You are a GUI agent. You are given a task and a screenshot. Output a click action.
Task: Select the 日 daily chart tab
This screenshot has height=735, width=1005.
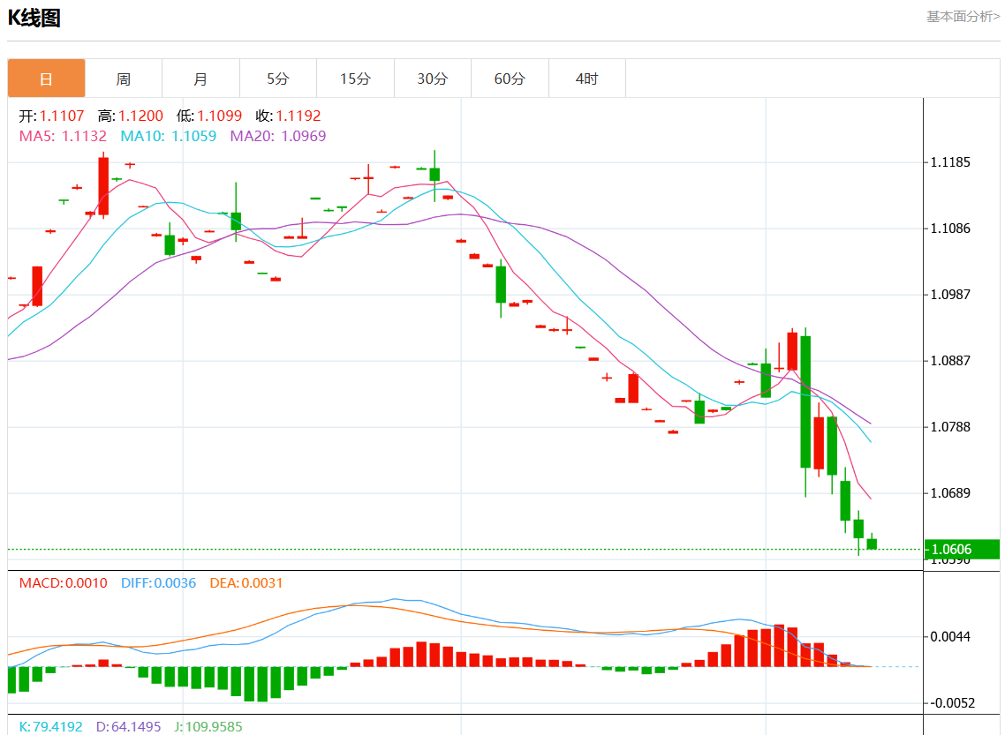click(x=47, y=79)
